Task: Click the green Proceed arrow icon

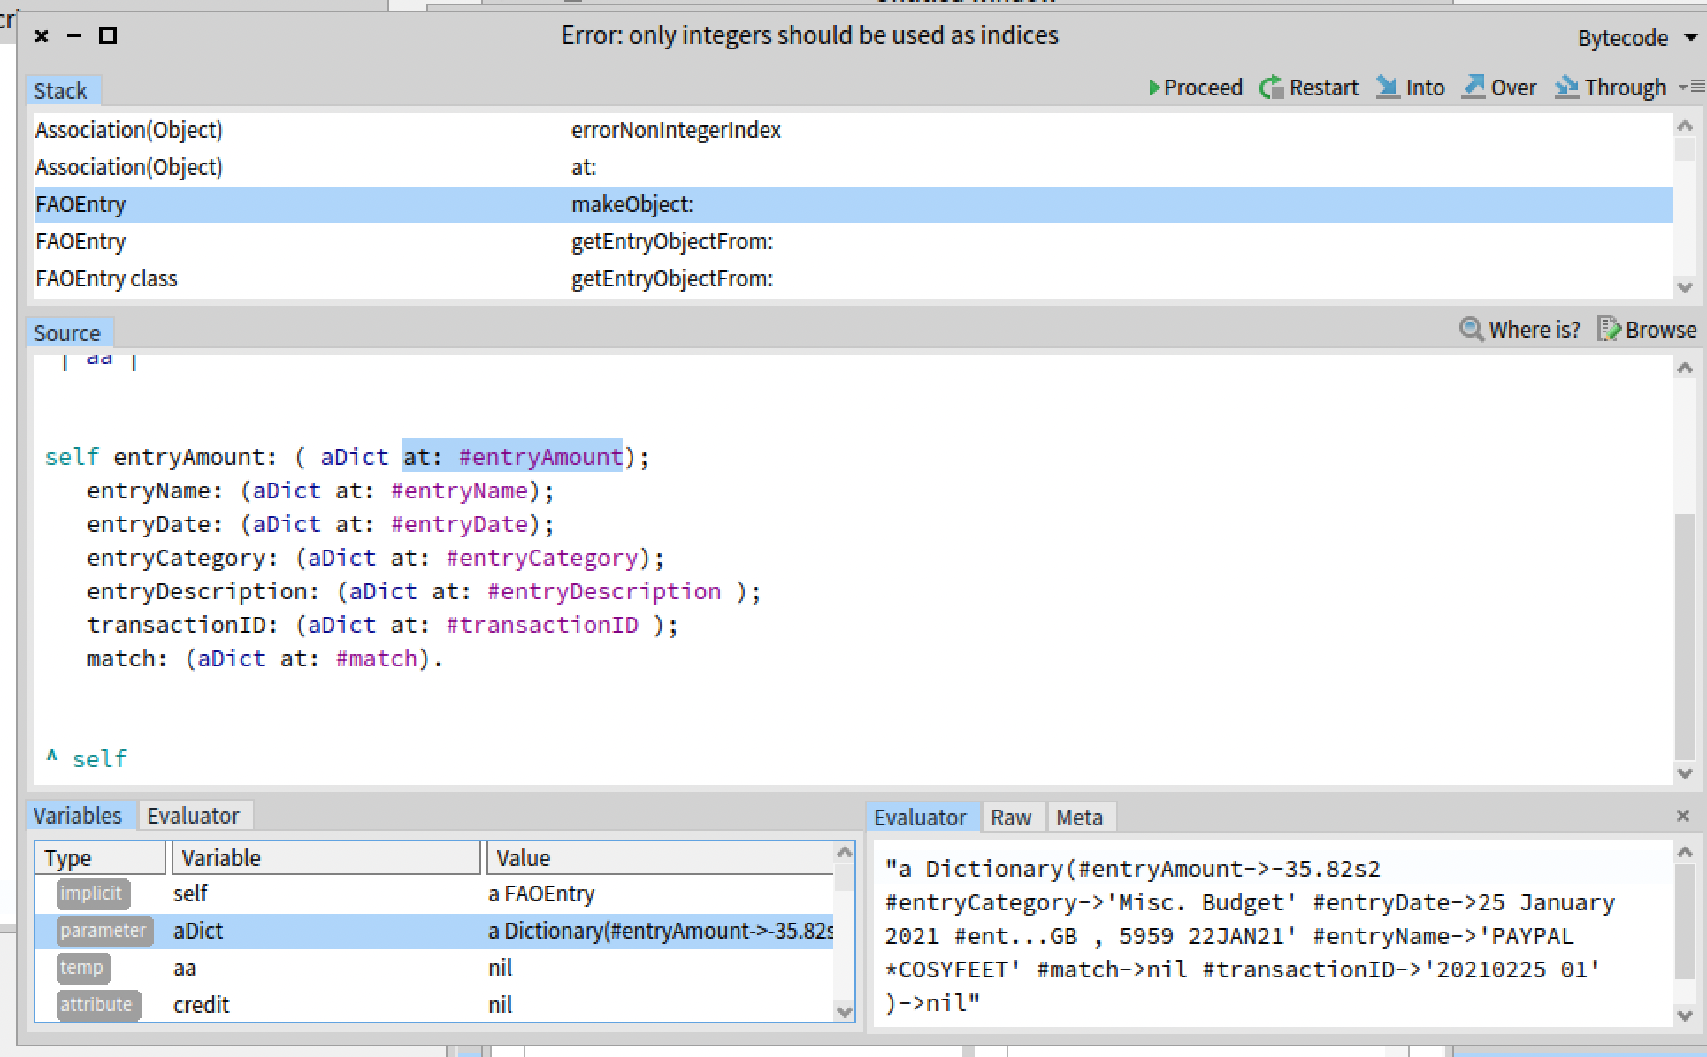Action: 1154,87
